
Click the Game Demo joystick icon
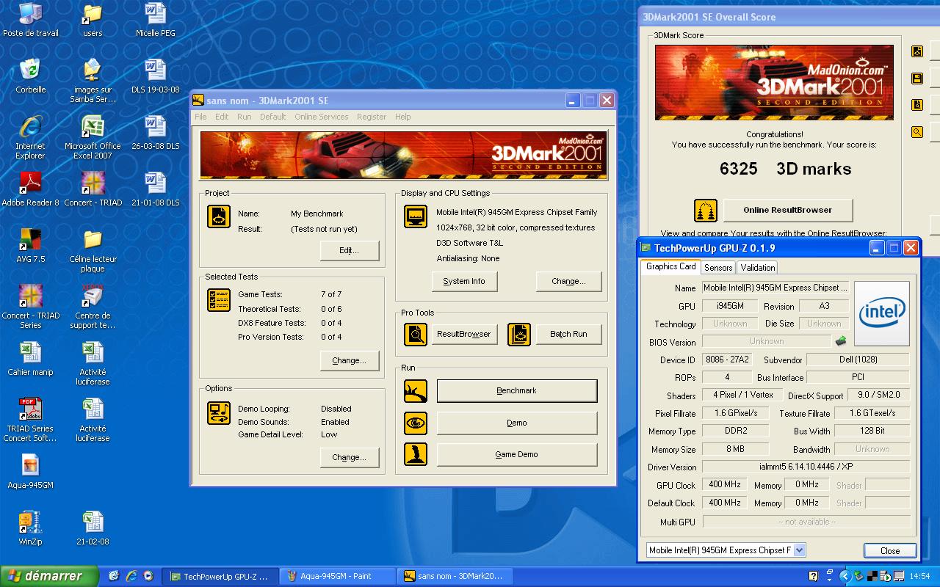[416, 454]
